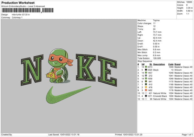Click the yellow swatch in the 478 row

pos(146,87)
